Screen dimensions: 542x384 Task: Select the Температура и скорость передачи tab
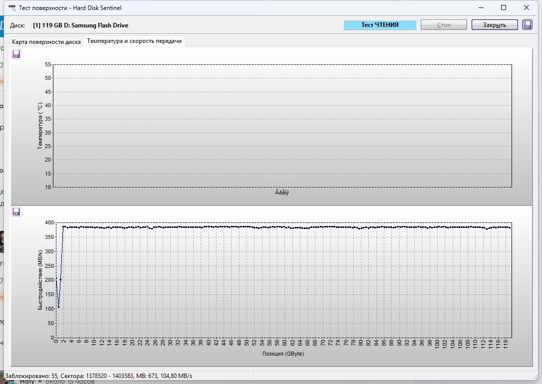134,41
